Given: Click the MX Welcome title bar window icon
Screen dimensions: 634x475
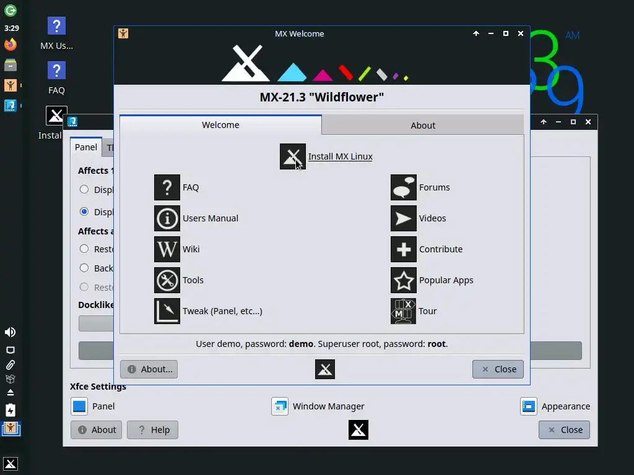Looking at the screenshot, I should coord(123,33).
